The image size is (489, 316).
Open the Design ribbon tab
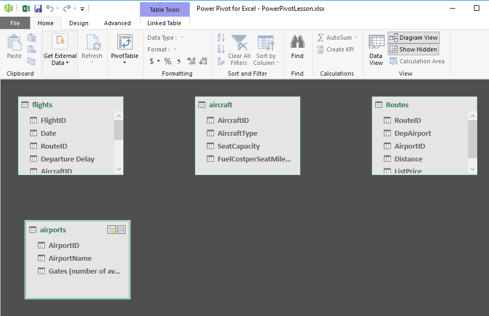pos(79,23)
